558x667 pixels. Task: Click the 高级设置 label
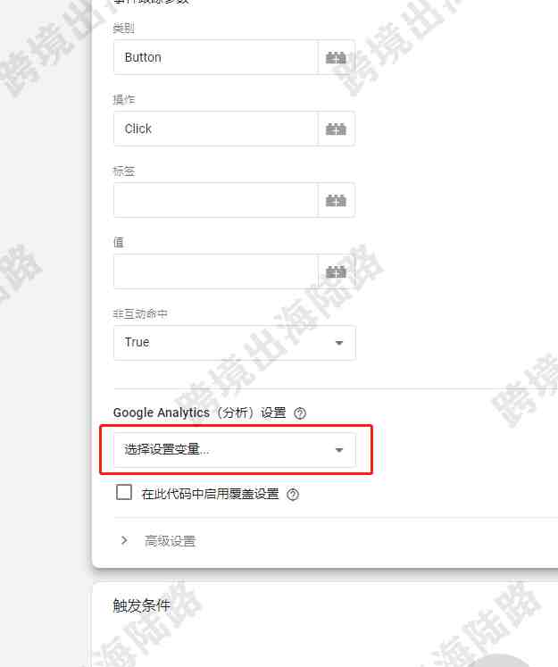(x=171, y=541)
